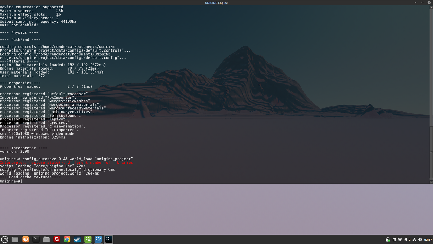
Task: Click the 'config_autosave 0 && world_load' command line
Action: [66, 159]
